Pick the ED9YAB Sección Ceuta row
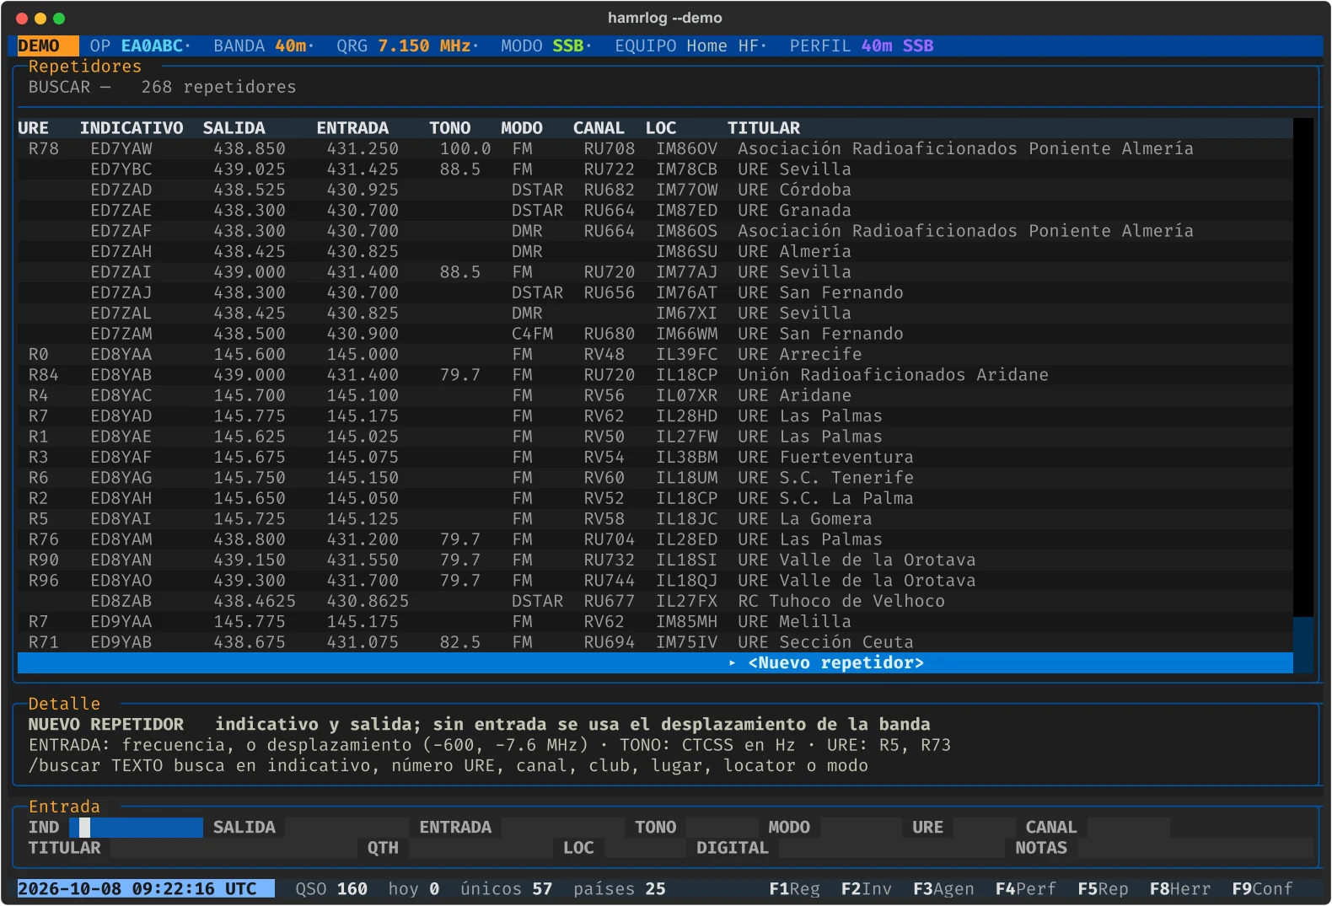Image resolution: width=1332 pixels, height=906 pixels. coord(655,642)
